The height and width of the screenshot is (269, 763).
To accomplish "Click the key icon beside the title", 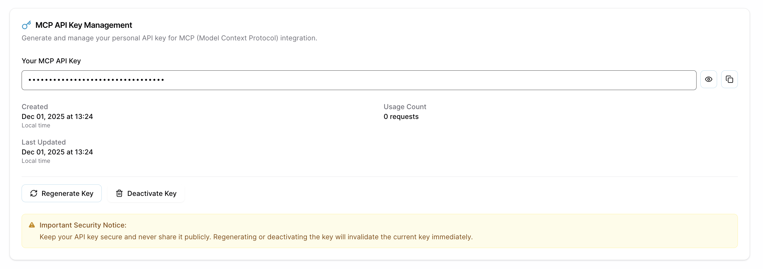I will click(26, 25).
